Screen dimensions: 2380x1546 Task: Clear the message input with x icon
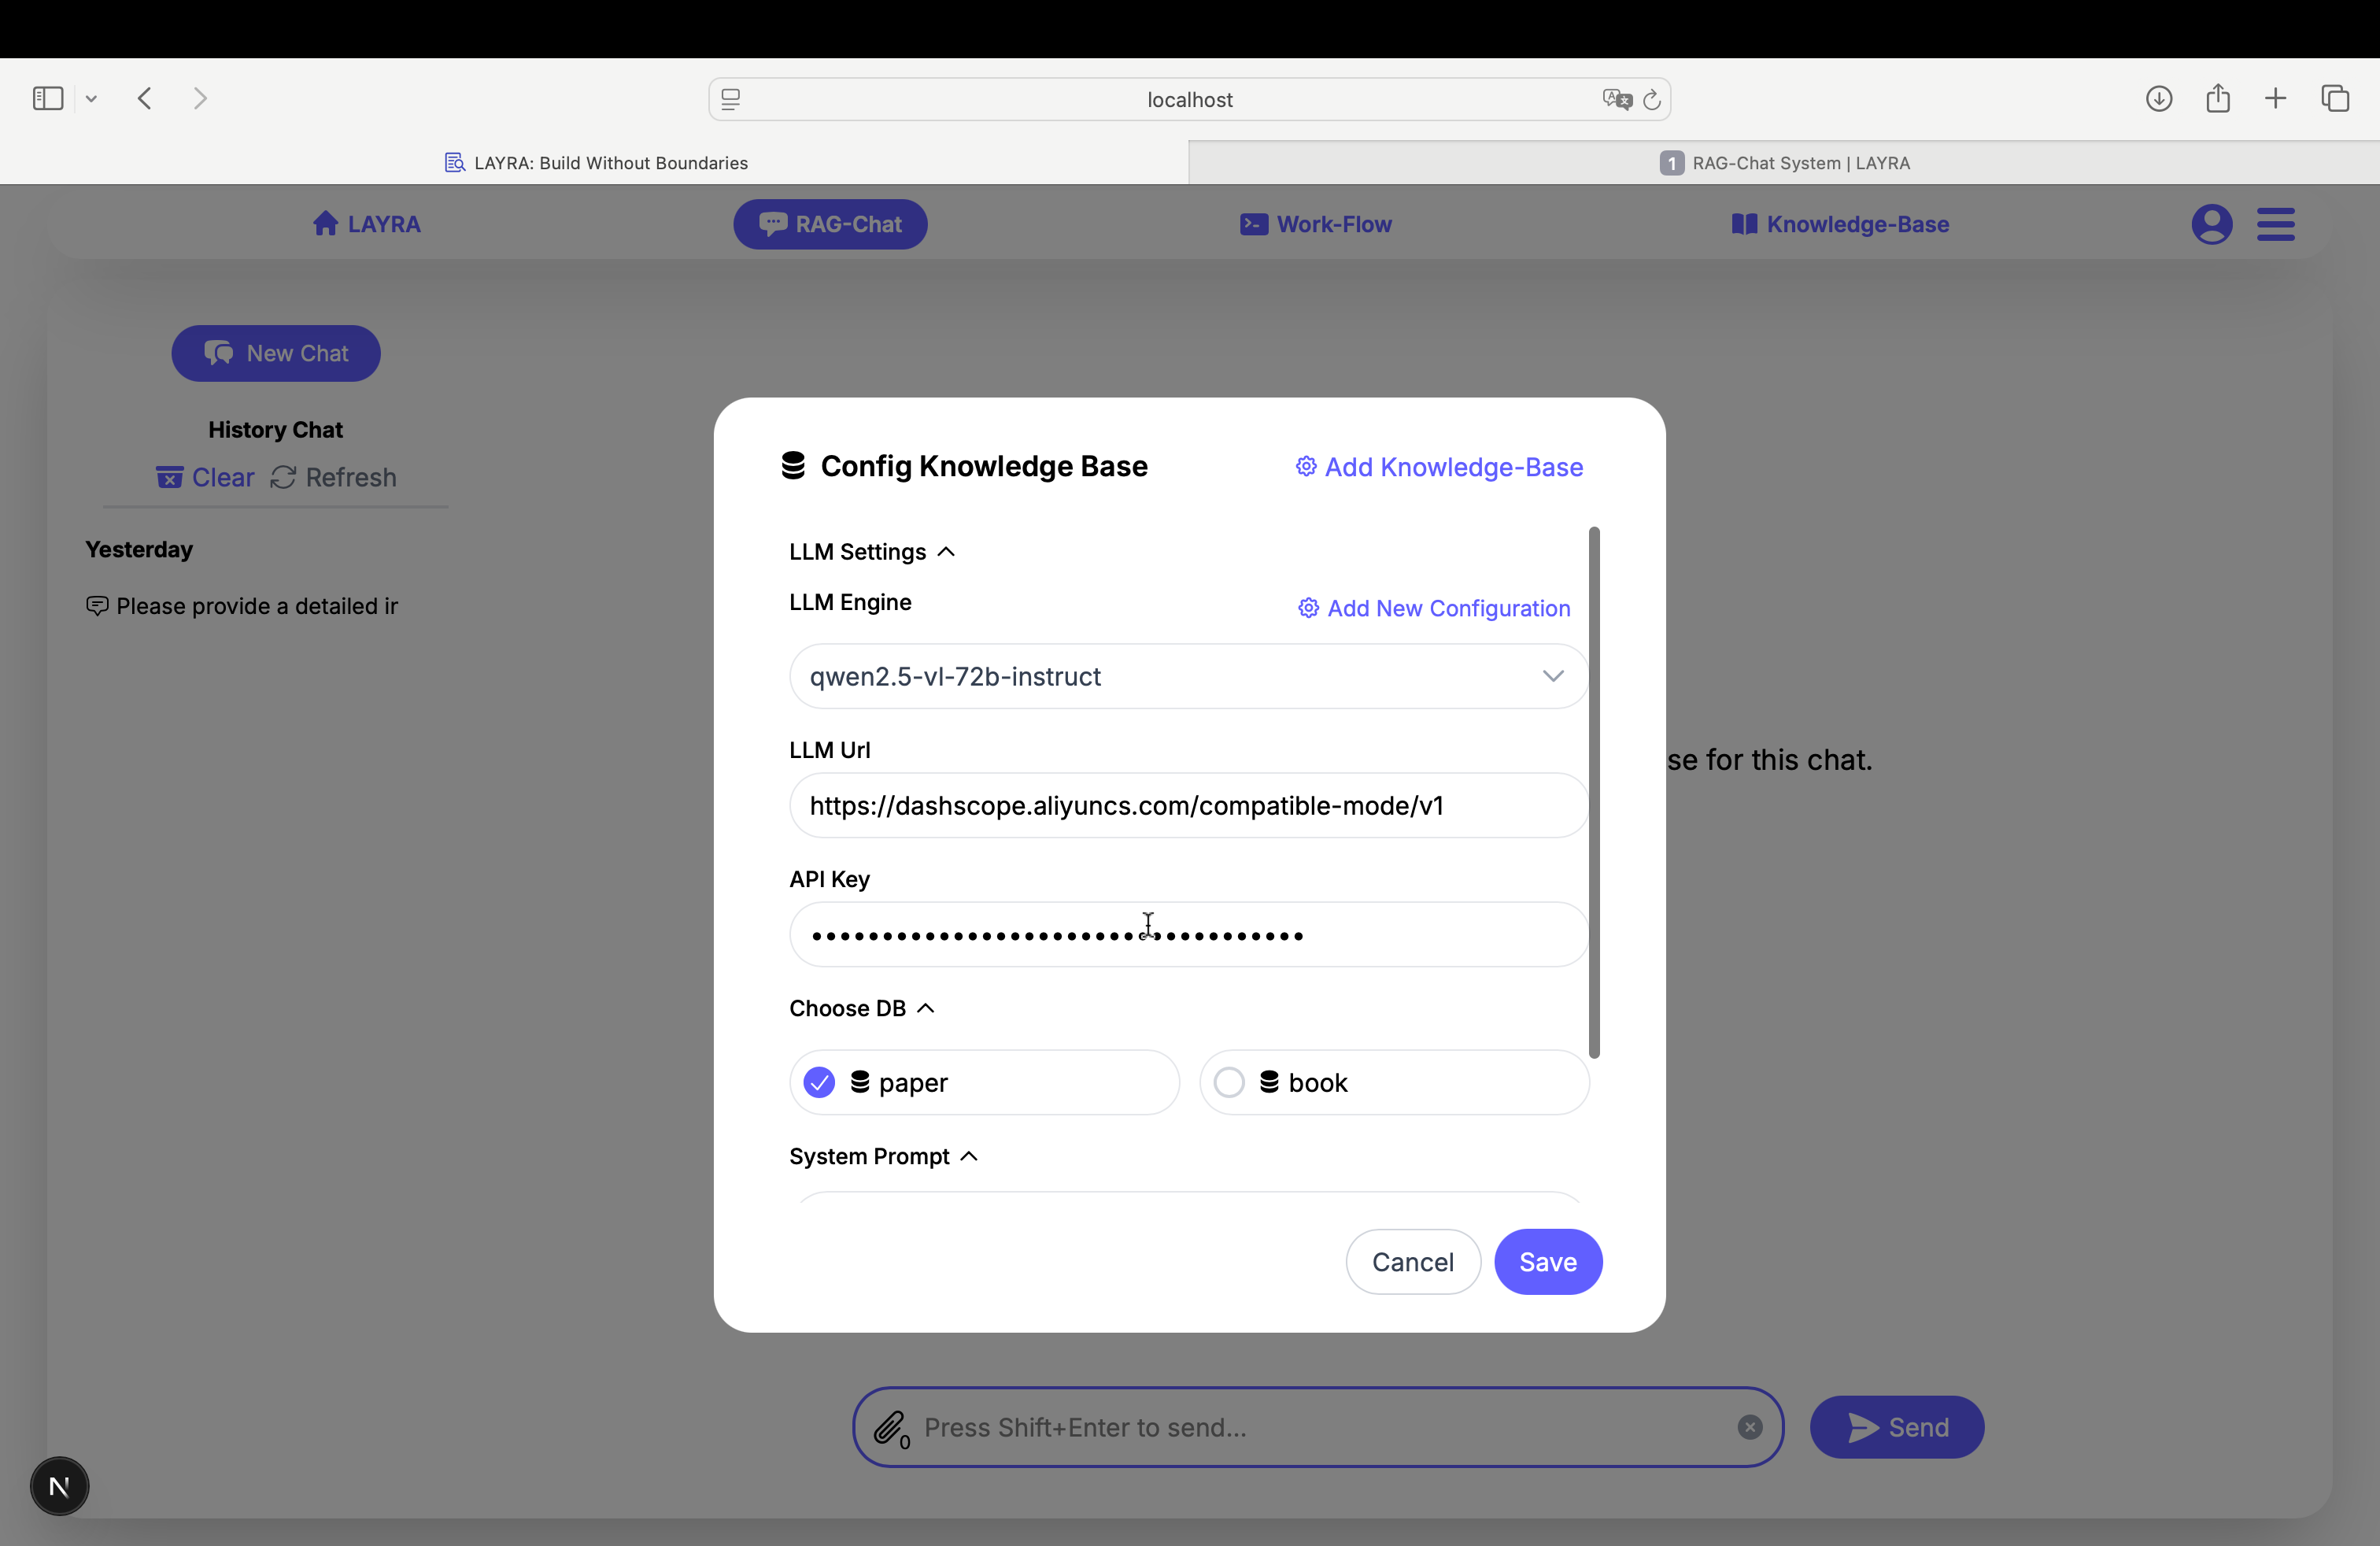1750,1427
